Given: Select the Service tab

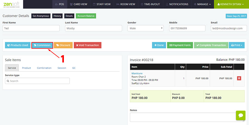Looking at the screenshot, I should [x=12, y=68].
